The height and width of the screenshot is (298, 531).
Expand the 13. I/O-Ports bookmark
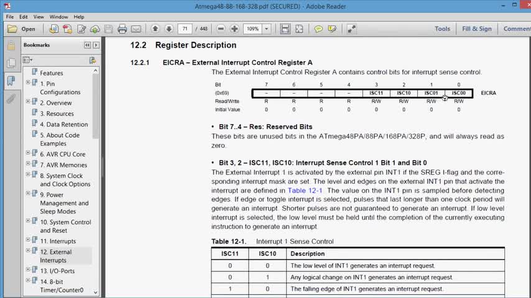coord(28,270)
